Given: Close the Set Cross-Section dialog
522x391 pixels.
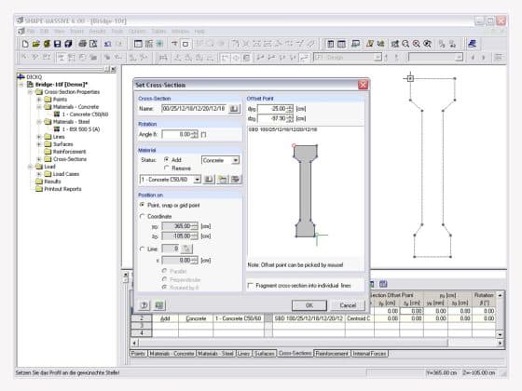Looking at the screenshot, I should tap(363, 85).
